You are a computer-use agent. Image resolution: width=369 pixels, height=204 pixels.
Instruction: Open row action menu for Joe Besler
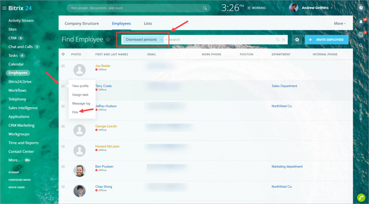pos(63,66)
